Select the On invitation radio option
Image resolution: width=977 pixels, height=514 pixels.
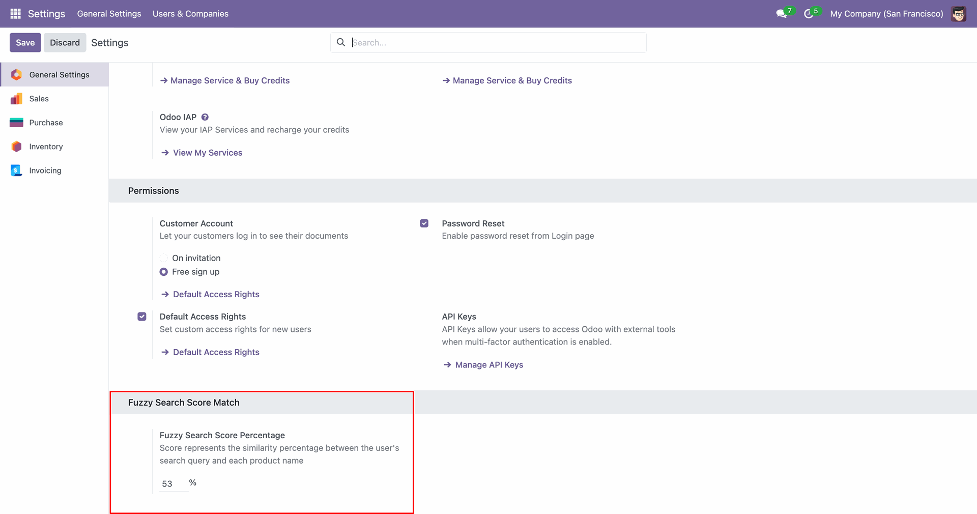click(164, 258)
